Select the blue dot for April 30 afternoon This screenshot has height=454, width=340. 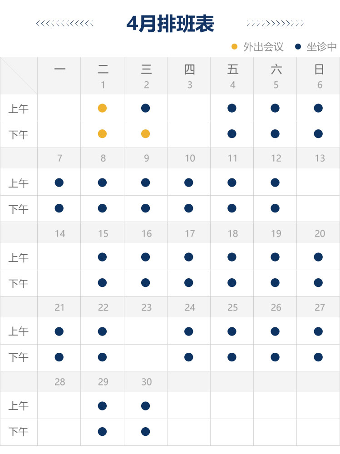coord(145,431)
